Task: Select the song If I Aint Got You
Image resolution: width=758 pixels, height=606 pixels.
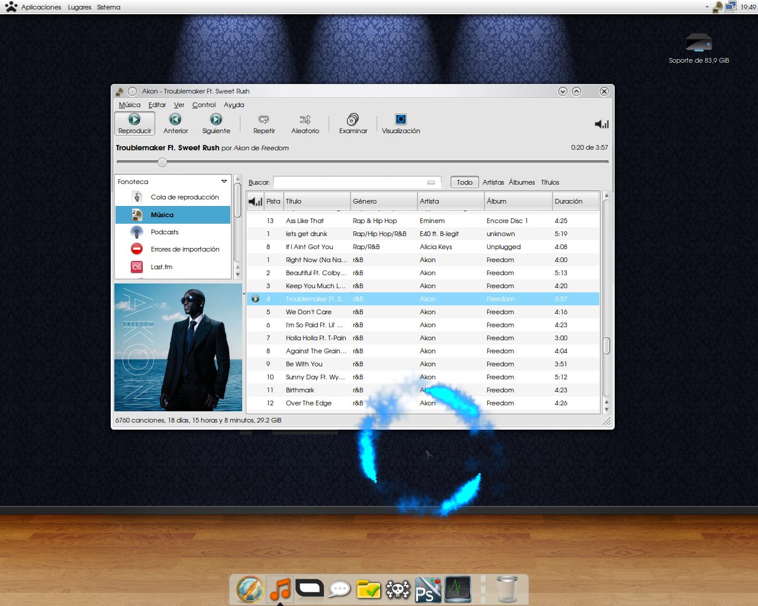Action: (x=423, y=247)
